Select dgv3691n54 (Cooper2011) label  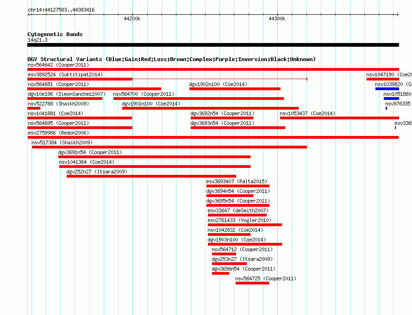[x=90, y=152]
